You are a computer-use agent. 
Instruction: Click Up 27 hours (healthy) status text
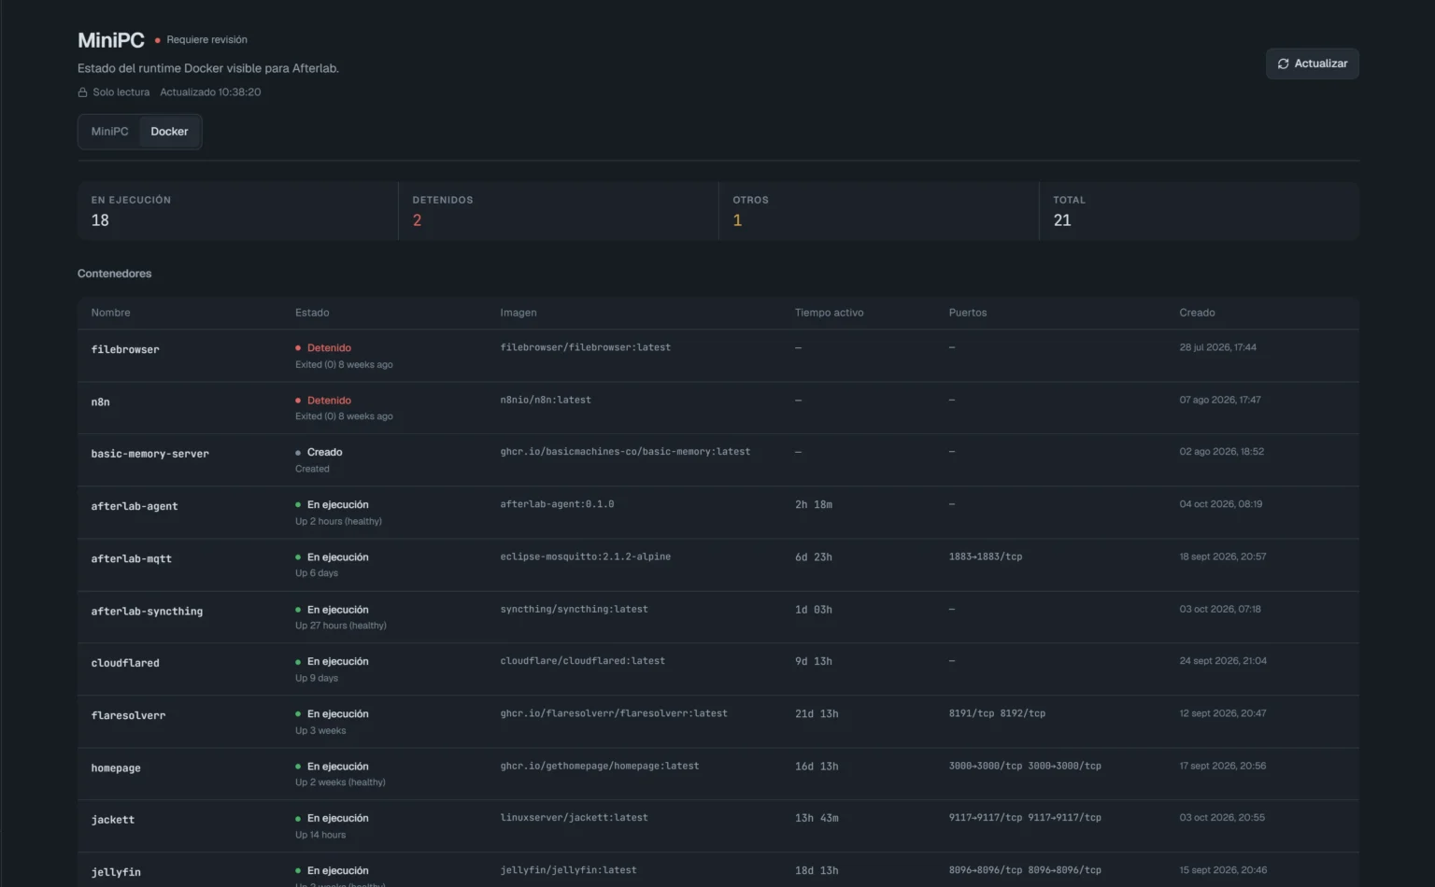(341, 627)
